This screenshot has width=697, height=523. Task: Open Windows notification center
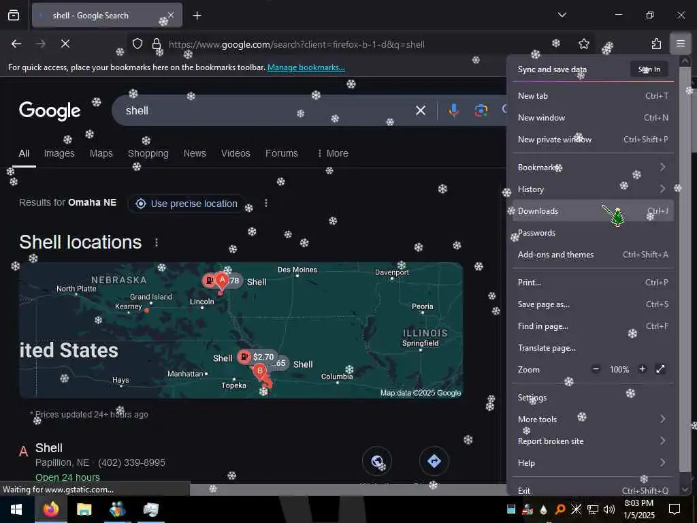pyautogui.click(x=675, y=509)
